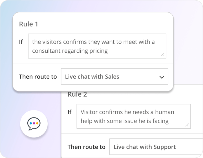Click the "If" label in Rule 1

coord(21,42)
